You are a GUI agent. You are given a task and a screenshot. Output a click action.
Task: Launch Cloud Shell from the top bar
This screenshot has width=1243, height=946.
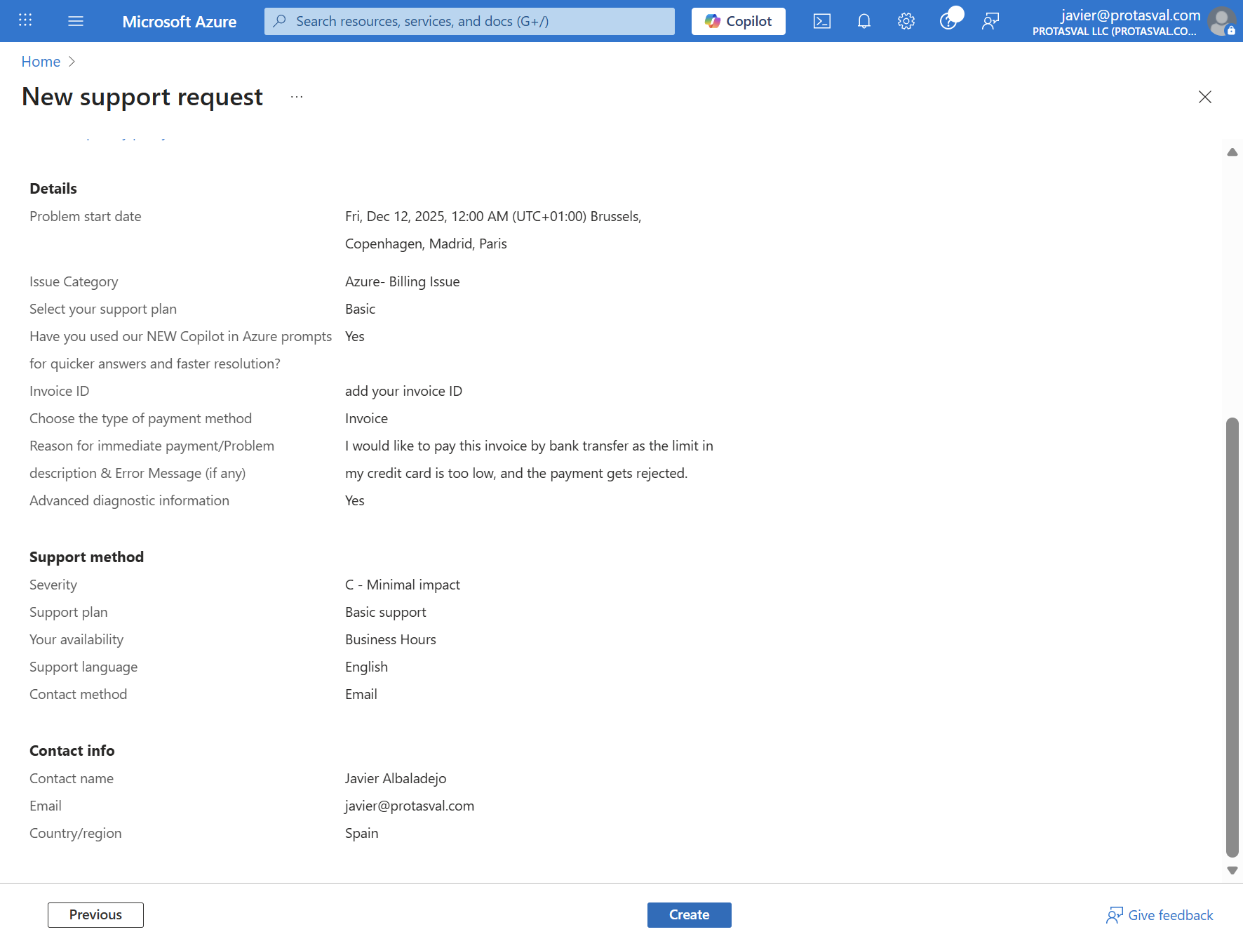coord(822,21)
